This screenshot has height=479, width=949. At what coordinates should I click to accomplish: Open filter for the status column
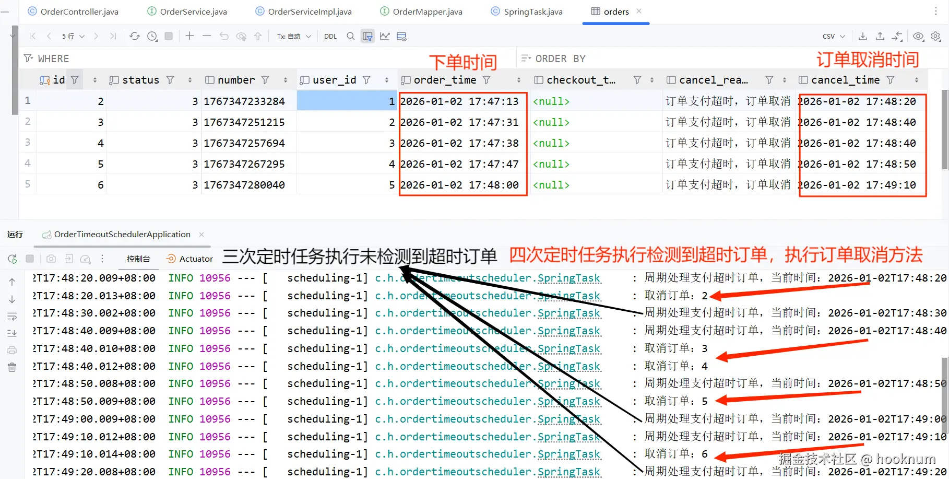click(x=170, y=80)
